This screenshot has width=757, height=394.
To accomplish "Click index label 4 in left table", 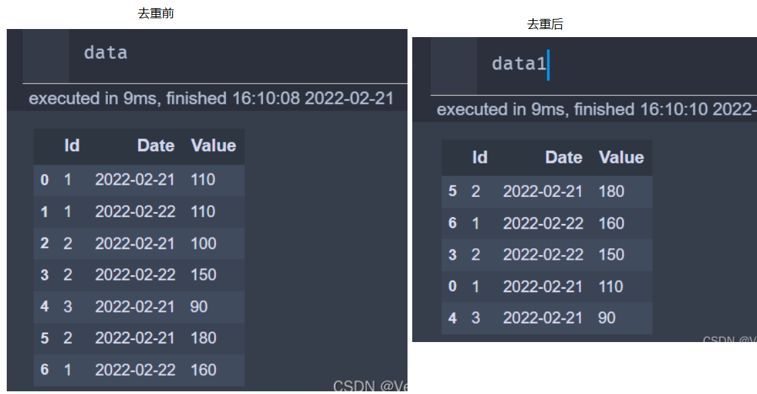I will pos(45,306).
